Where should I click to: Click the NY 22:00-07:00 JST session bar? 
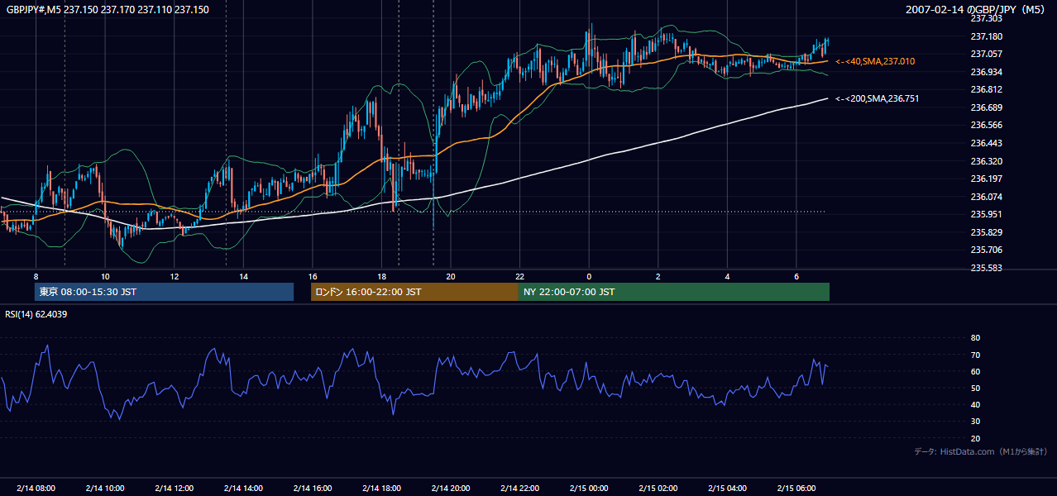(674, 292)
